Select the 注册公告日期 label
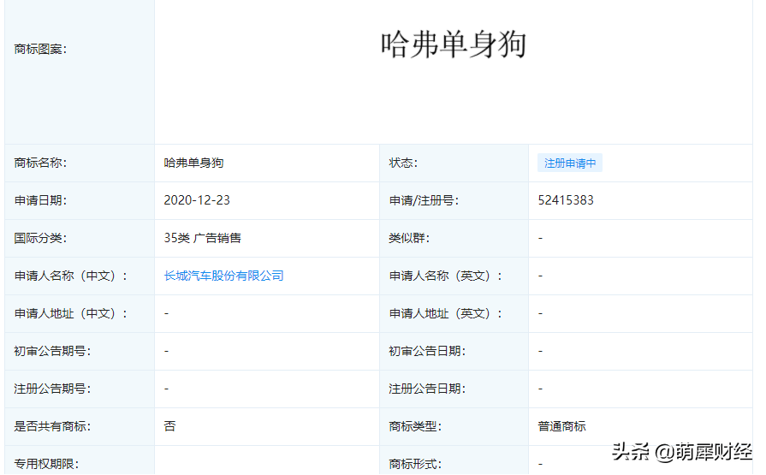Screen dimensions: 766x475 click(x=427, y=389)
